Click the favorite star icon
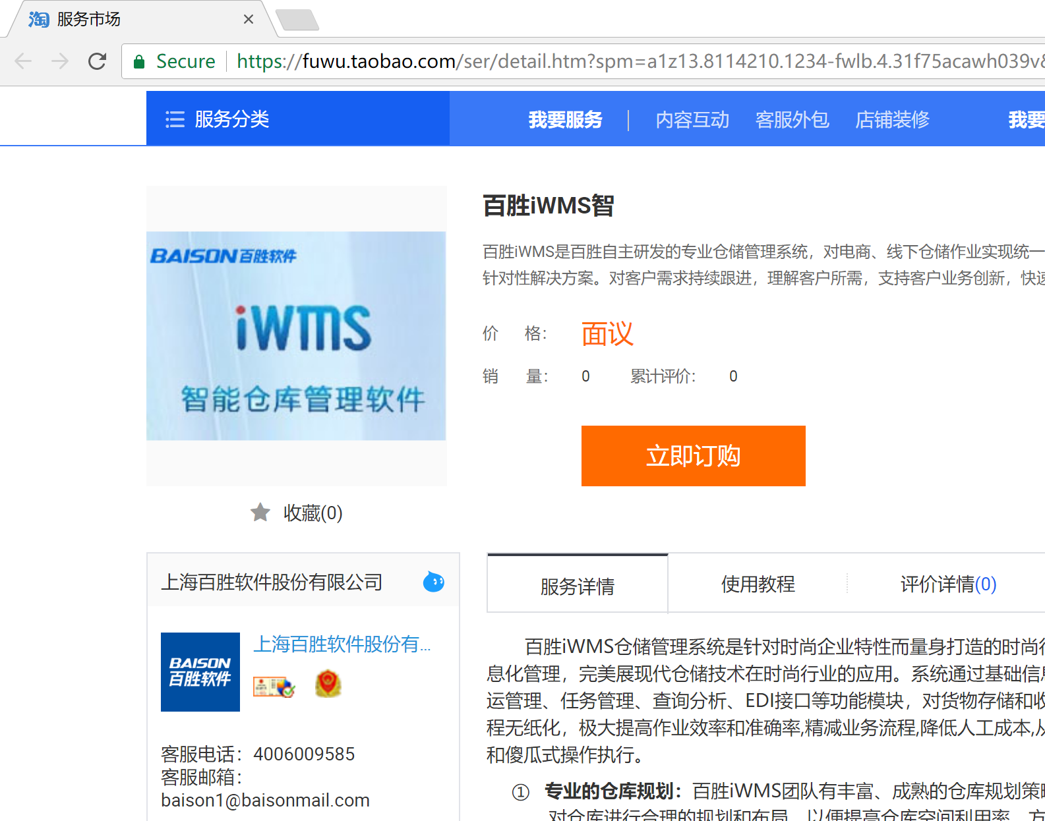The width and height of the screenshot is (1045, 821). pos(260,512)
